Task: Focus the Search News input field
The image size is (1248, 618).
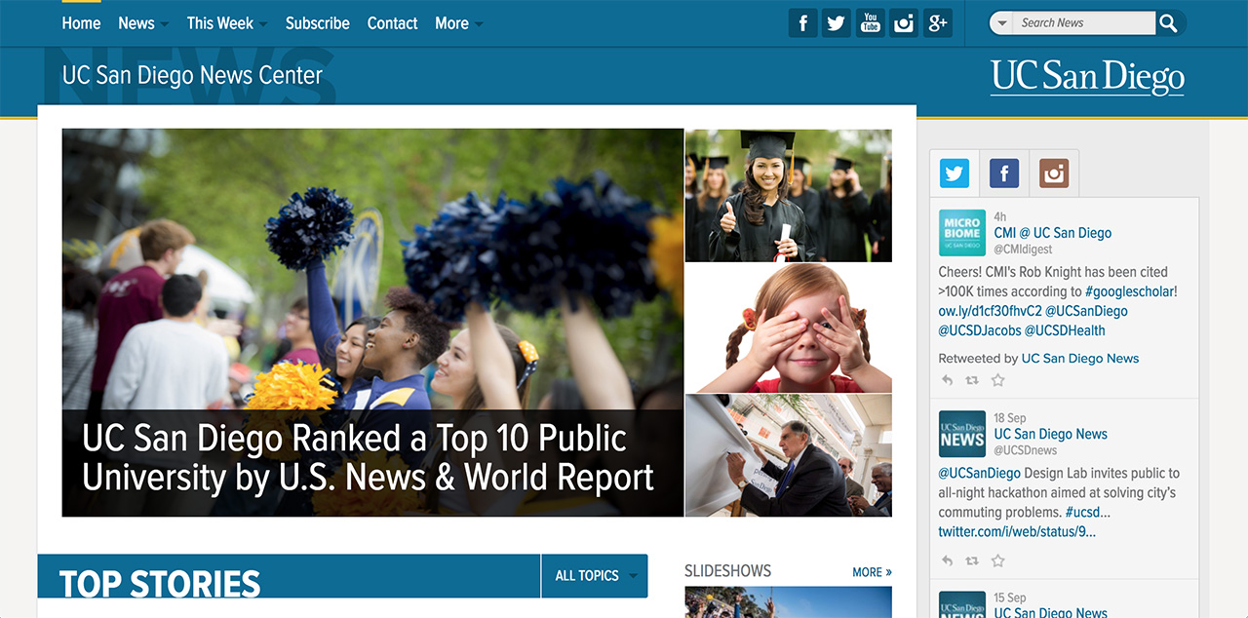Action: pos(1084,23)
